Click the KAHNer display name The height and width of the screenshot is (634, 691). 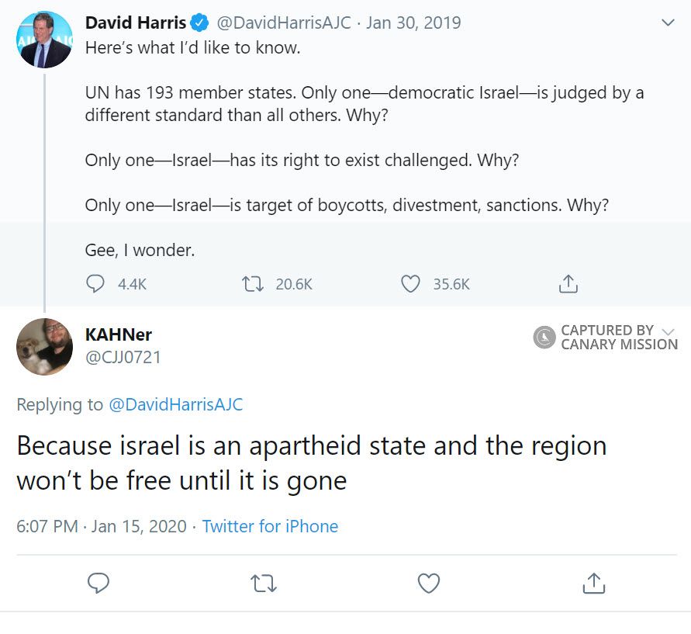(118, 334)
